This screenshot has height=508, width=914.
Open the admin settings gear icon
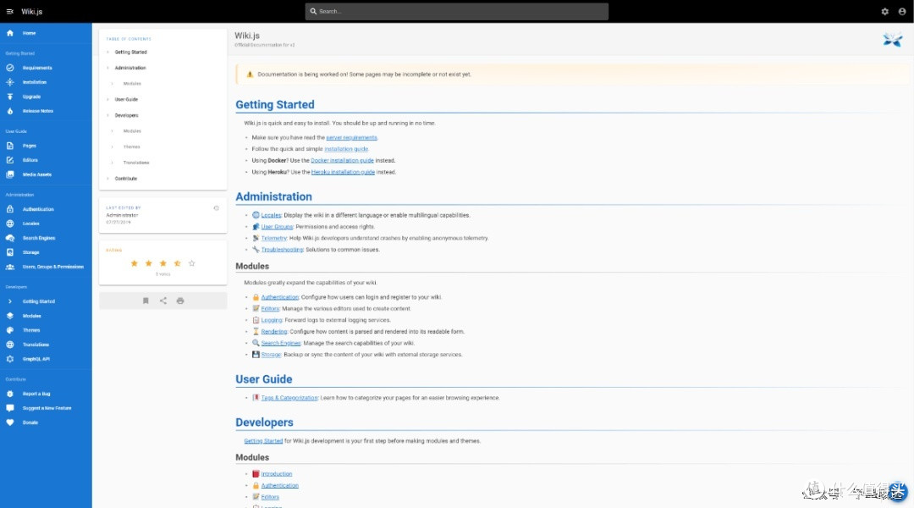coord(885,11)
